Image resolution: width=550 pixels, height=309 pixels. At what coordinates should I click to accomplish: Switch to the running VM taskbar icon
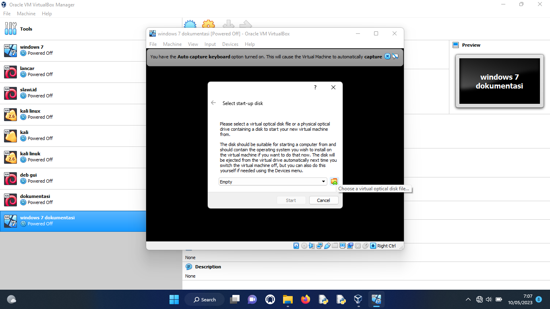coord(376,299)
